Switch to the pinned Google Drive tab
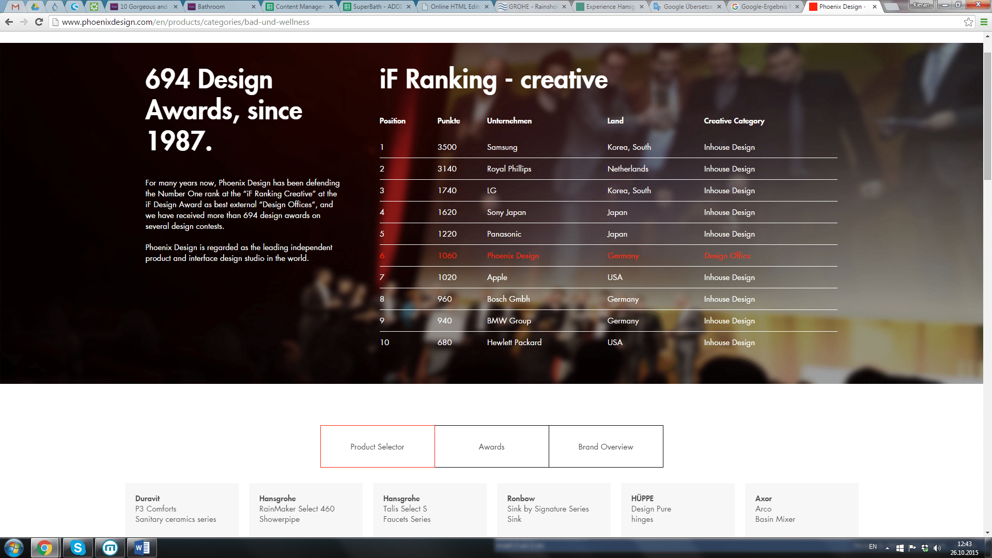Image resolution: width=992 pixels, height=558 pixels. point(35,7)
